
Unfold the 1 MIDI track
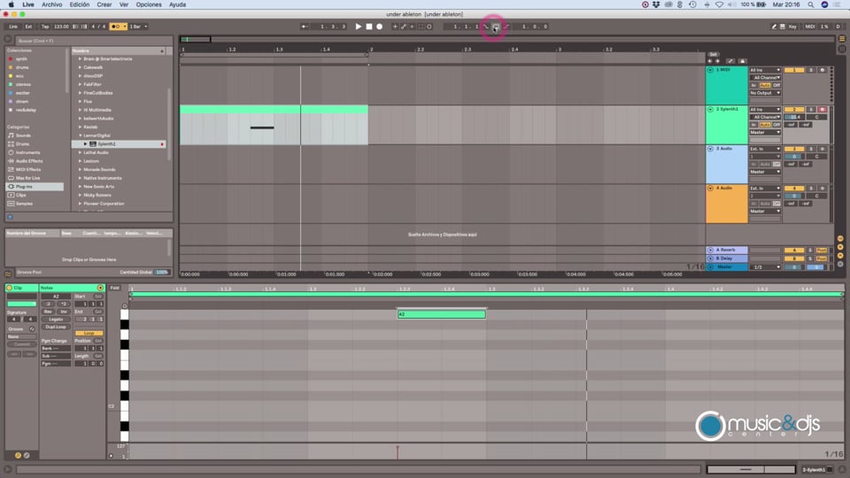[710, 70]
